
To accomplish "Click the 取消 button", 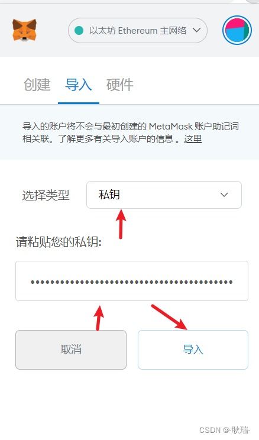I will (71, 350).
